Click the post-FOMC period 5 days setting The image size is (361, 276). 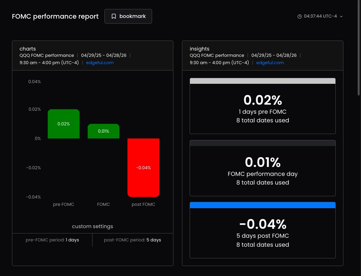pyautogui.click(x=132, y=240)
